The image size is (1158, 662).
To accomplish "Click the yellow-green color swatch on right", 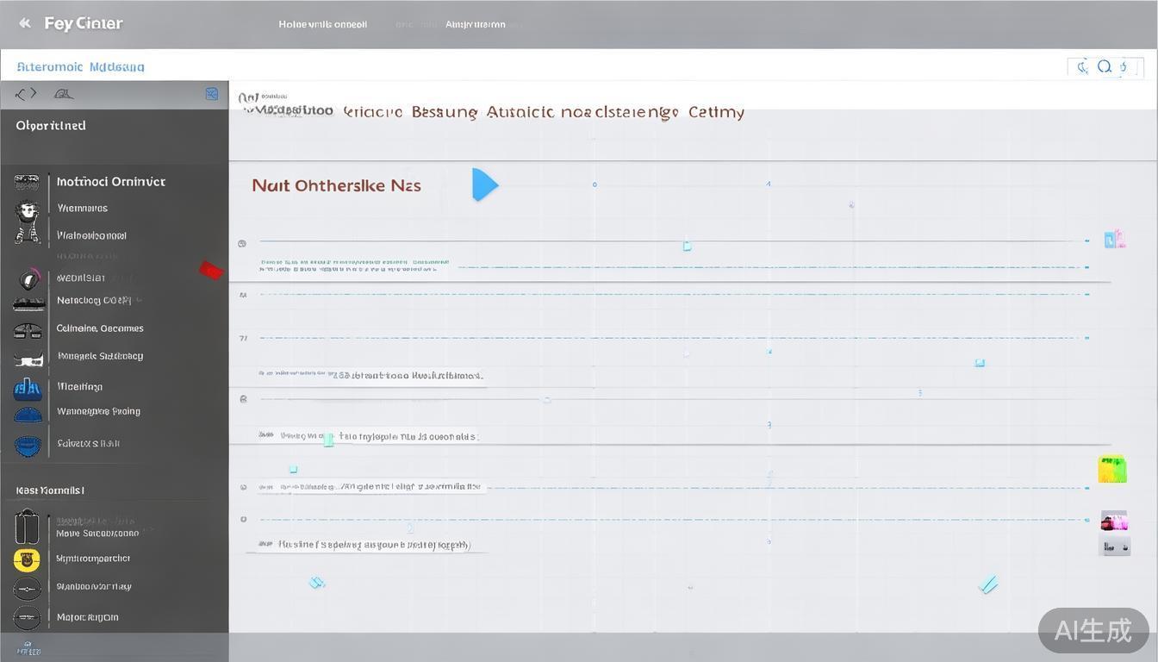I will click(1112, 469).
